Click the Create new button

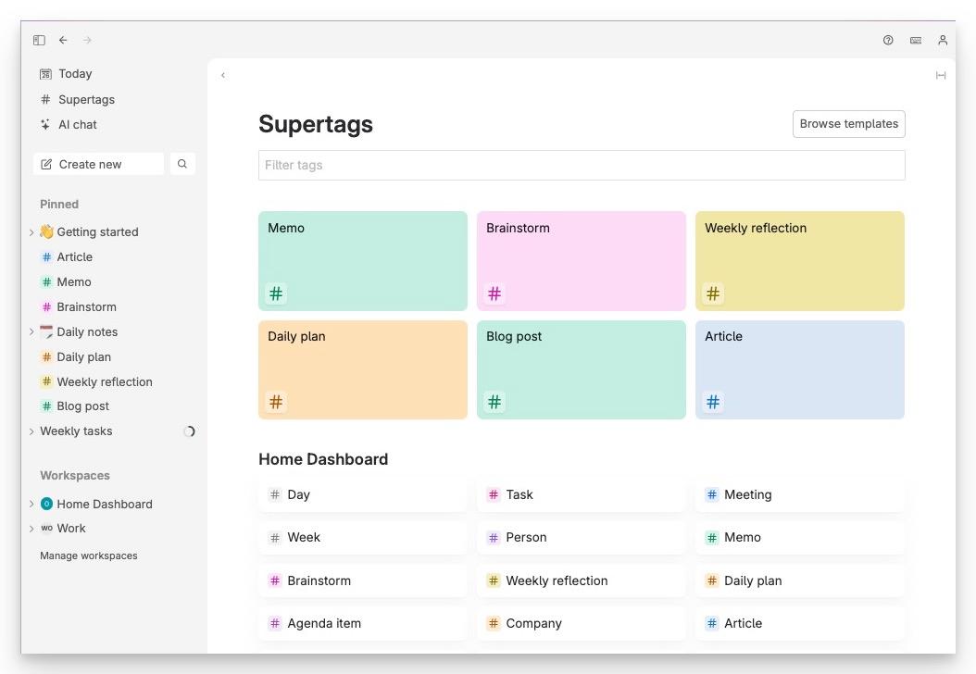click(x=90, y=163)
